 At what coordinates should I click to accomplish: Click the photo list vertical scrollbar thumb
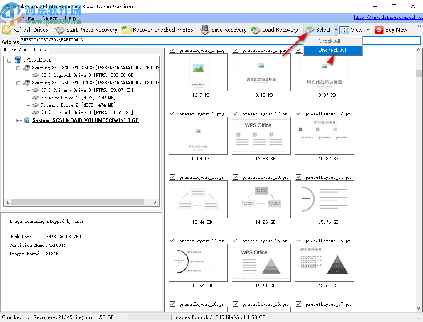(418, 73)
